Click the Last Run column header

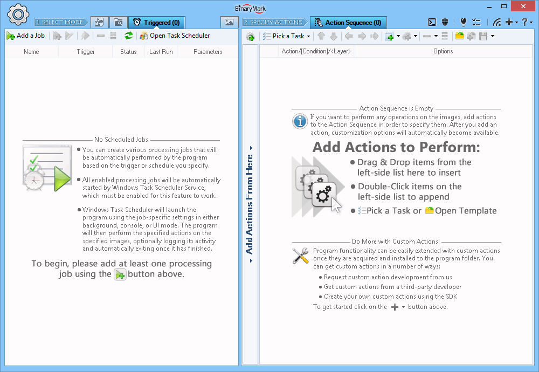(x=161, y=52)
